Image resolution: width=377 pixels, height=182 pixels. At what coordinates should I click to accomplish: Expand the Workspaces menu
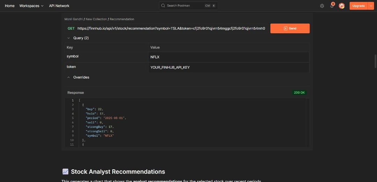[x=31, y=6]
